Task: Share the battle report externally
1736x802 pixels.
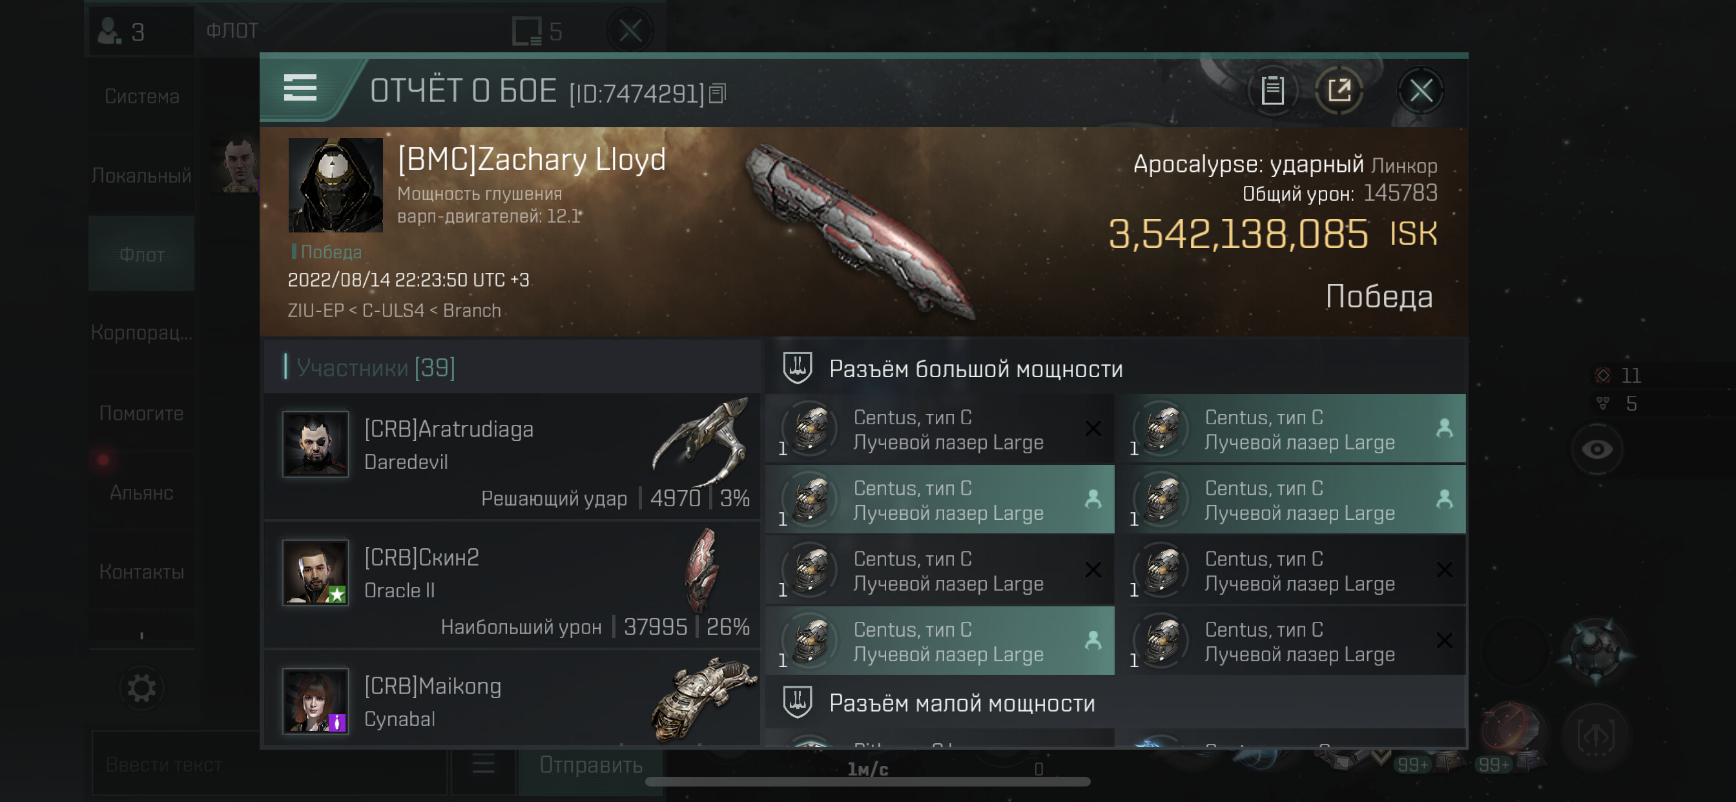Action: click(1339, 90)
